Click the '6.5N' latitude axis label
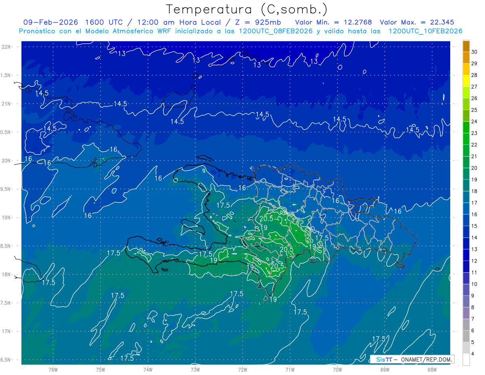 [x=6, y=360]
